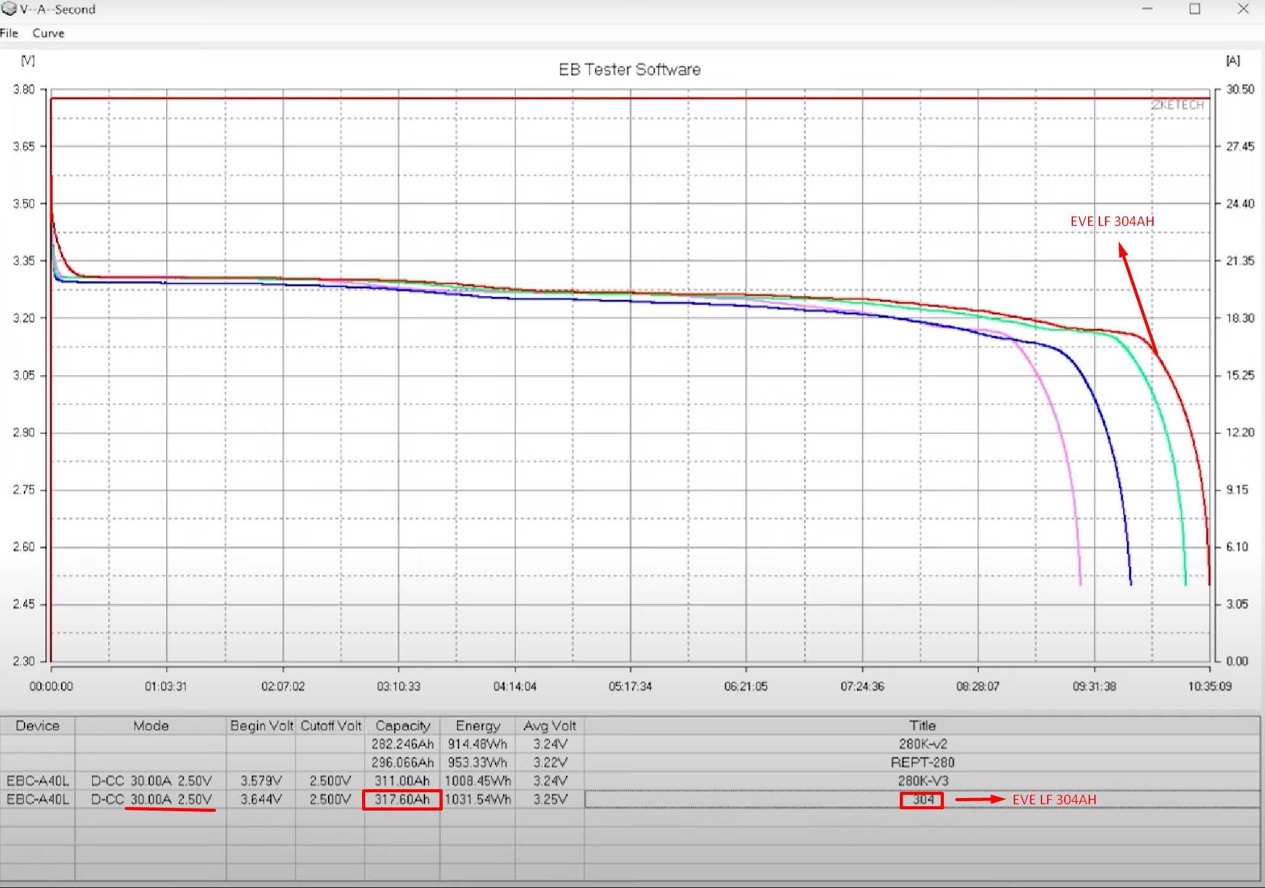Click the [A] axis unit label
Image resolution: width=1265 pixels, height=888 pixels.
pos(1233,60)
